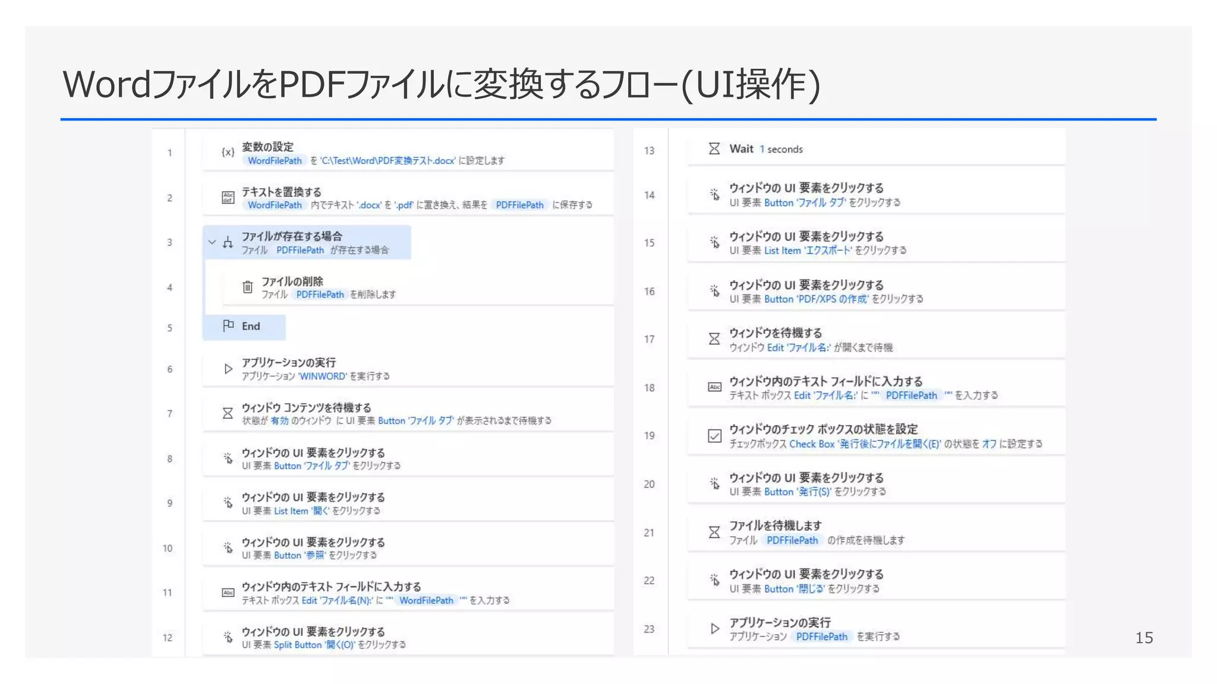The width and height of the screenshot is (1217, 684).
Task: Click Edit 'ファイル名(N):' link
Action: tap(337, 600)
